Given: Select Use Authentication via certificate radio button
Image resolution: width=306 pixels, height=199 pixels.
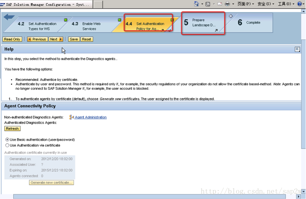Looking at the screenshot, I should [7, 145].
